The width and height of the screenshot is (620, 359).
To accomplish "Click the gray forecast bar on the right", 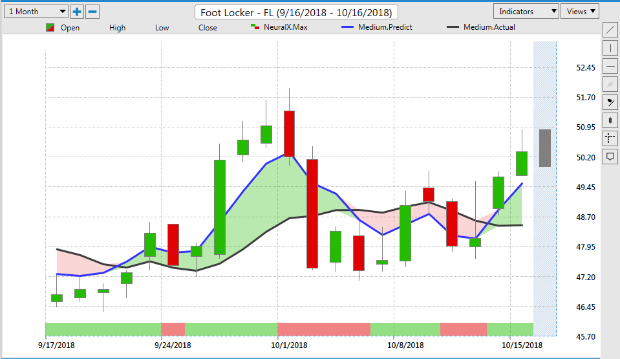I will pyautogui.click(x=545, y=148).
